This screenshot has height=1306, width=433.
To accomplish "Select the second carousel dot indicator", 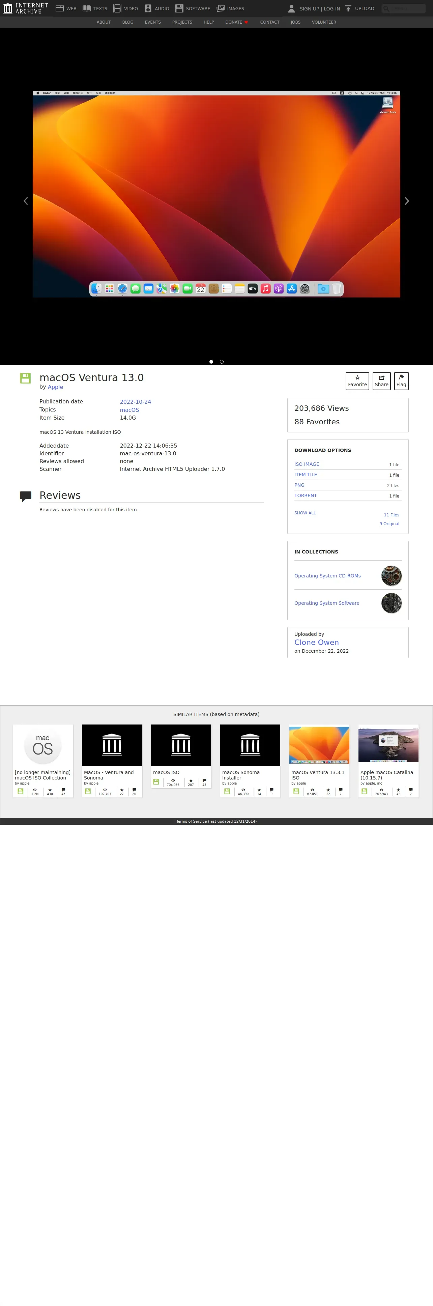I will 222,362.
